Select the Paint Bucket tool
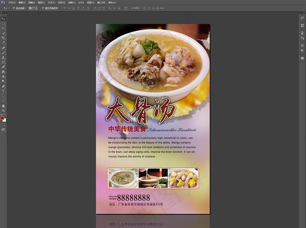Image resolution: width=306 pixels, height=228 pixels. click(x=3, y=72)
